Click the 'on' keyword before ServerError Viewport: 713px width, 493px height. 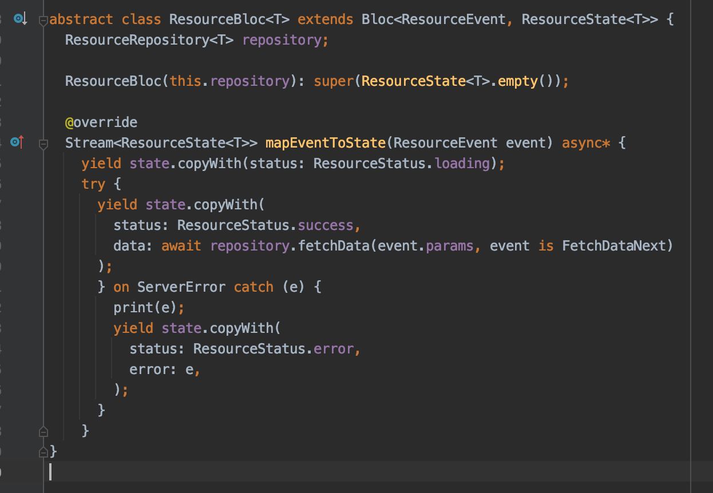[121, 287]
